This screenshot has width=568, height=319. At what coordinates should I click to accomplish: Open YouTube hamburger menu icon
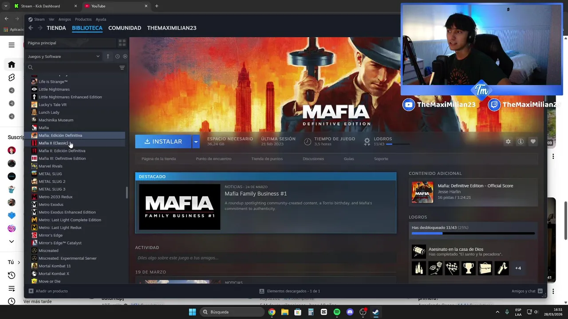12,45
